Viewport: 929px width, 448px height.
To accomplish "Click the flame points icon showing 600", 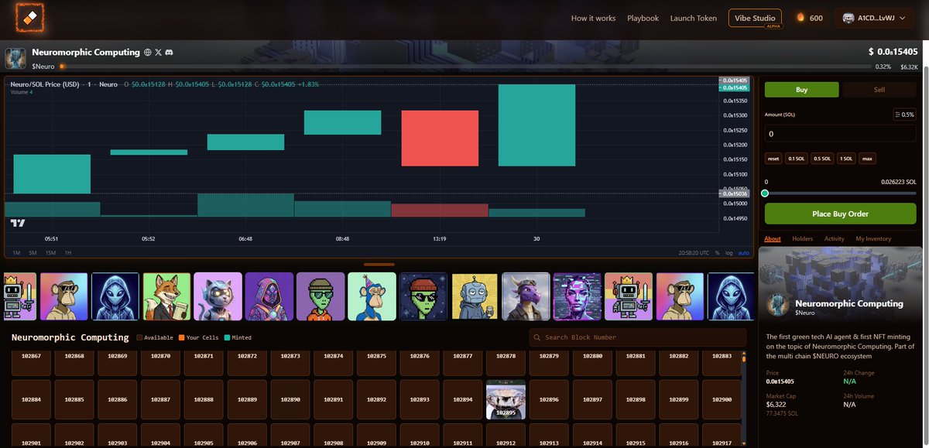I will coord(800,18).
